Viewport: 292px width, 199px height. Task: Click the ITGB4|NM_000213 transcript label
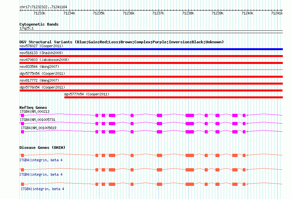35,111
